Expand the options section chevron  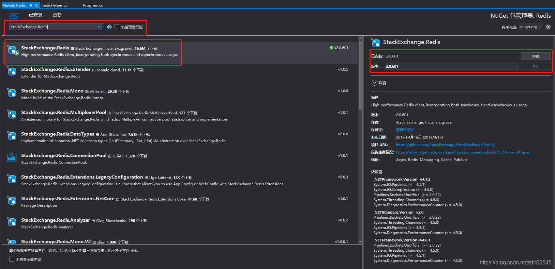coord(374,83)
